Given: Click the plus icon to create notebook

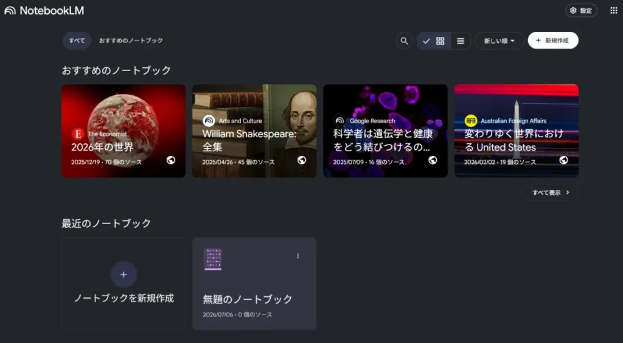Looking at the screenshot, I should pos(124,274).
